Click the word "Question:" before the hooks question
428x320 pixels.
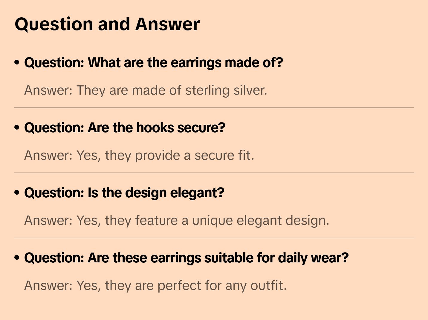pyautogui.click(x=54, y=128)
